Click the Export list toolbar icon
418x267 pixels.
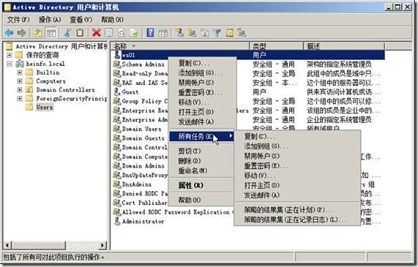point(134,33)
